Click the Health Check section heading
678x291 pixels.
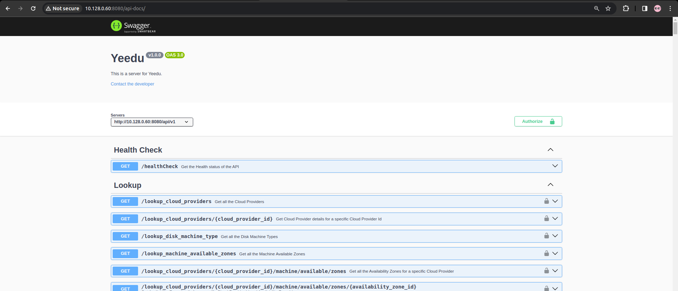pyautogui.click(x=138, y=150)
